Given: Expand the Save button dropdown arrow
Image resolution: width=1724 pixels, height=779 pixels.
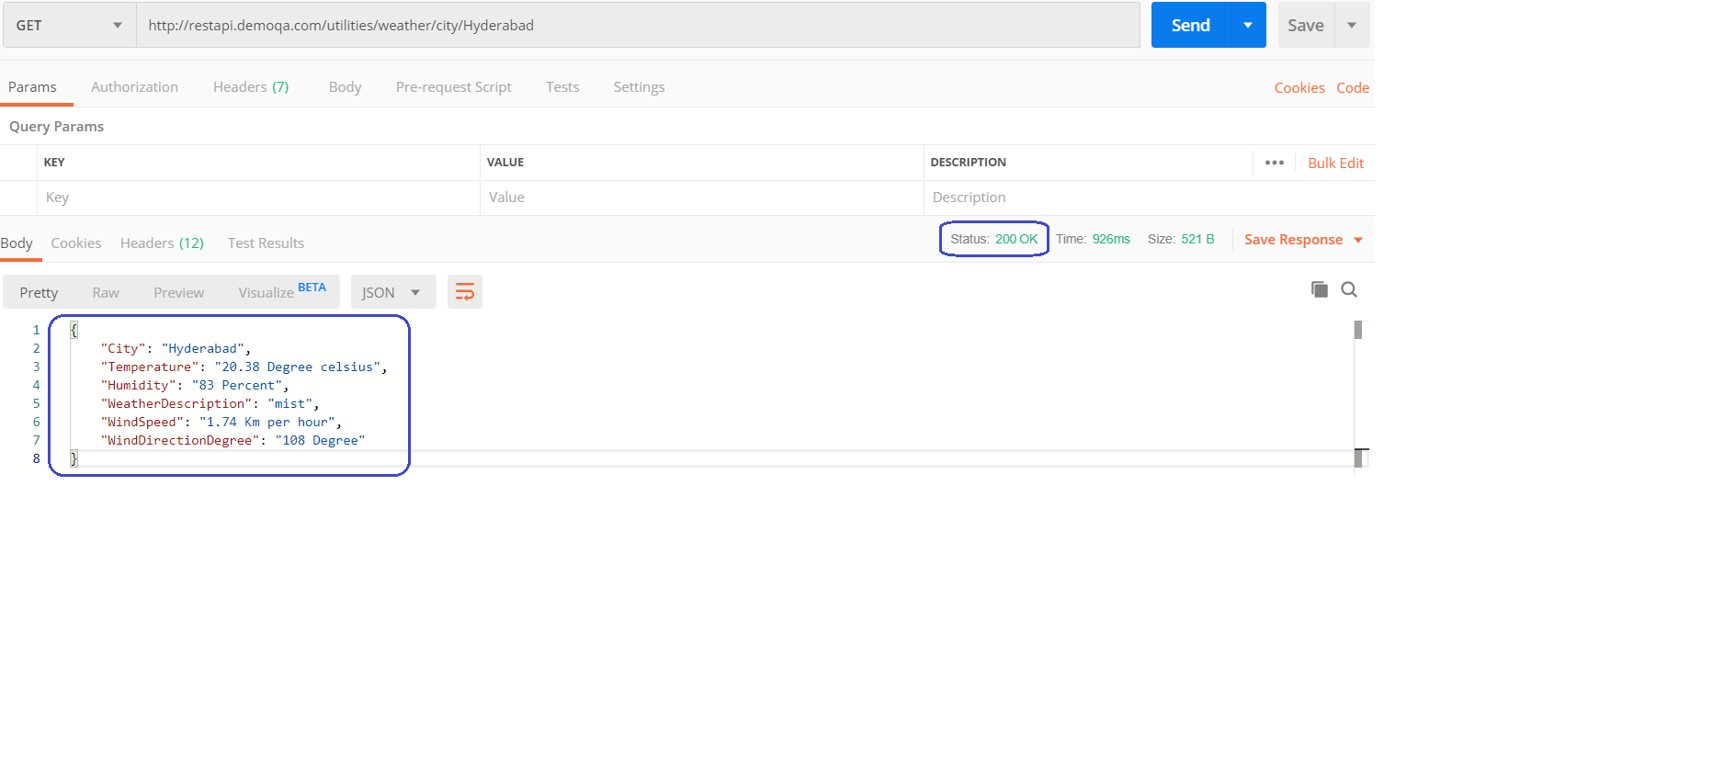Looking at the screenshot, I should (1352, 25).
